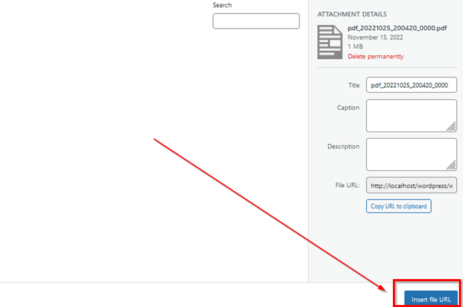The height and width of the screenshot is (307, 463).
Task: Click the 1 MB file size text
Action: (x=355, y=47)
